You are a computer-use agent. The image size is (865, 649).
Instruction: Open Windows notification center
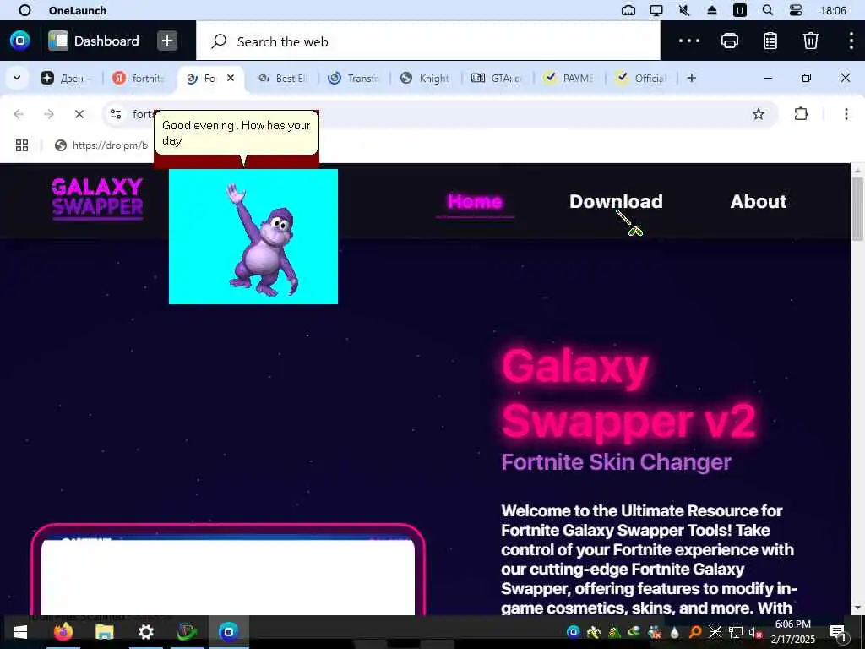pyautogui.click(x=838, y=632)
